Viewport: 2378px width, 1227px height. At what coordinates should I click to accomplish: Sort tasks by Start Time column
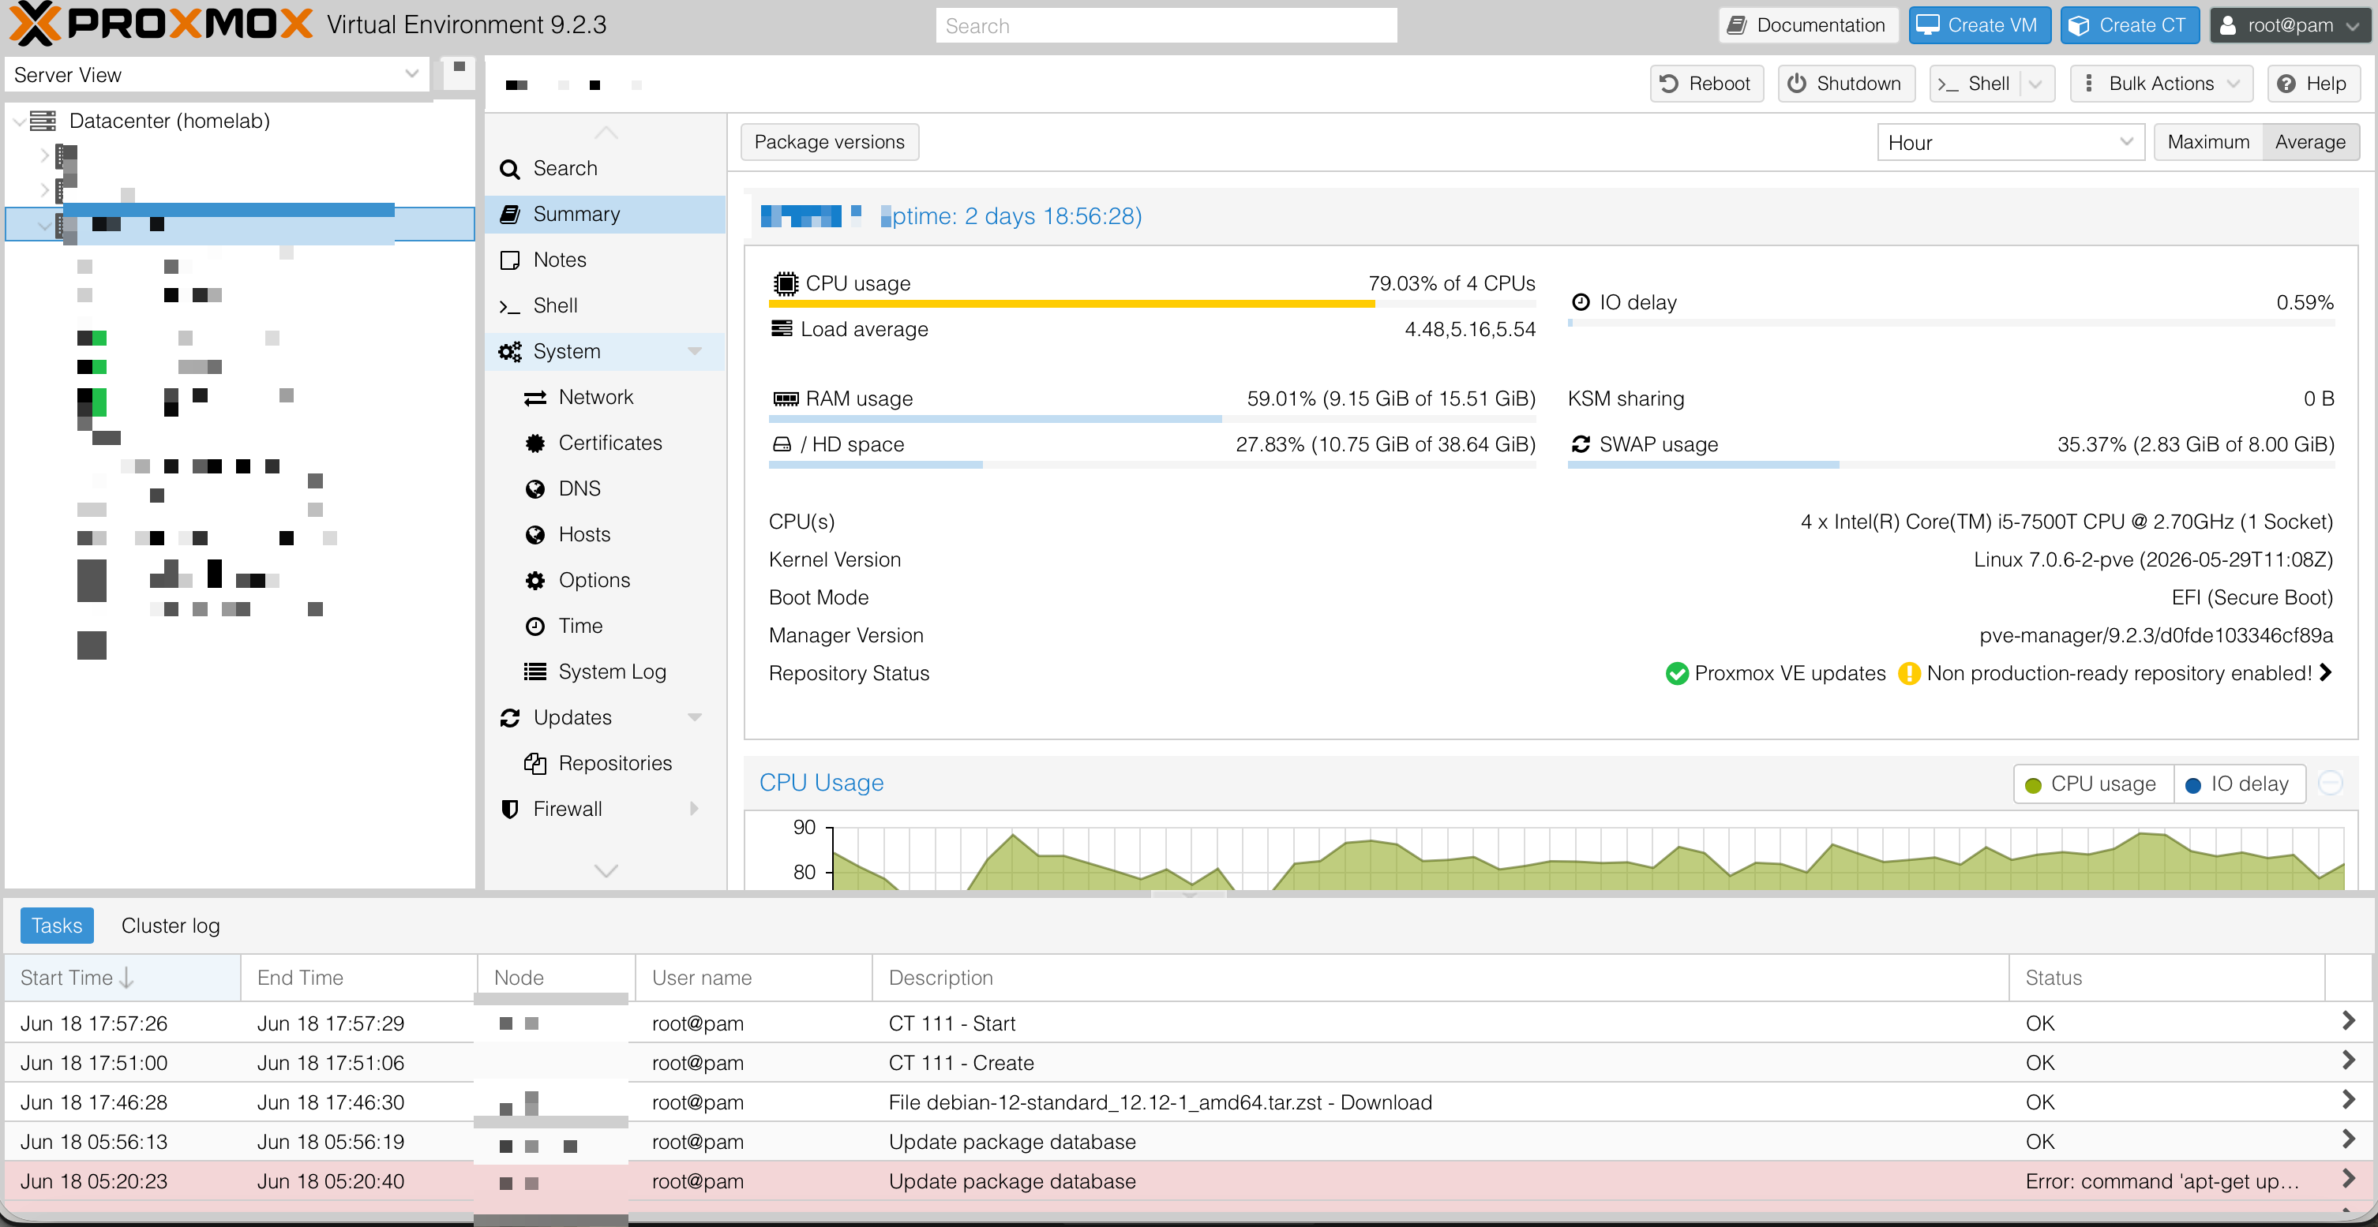122,978
